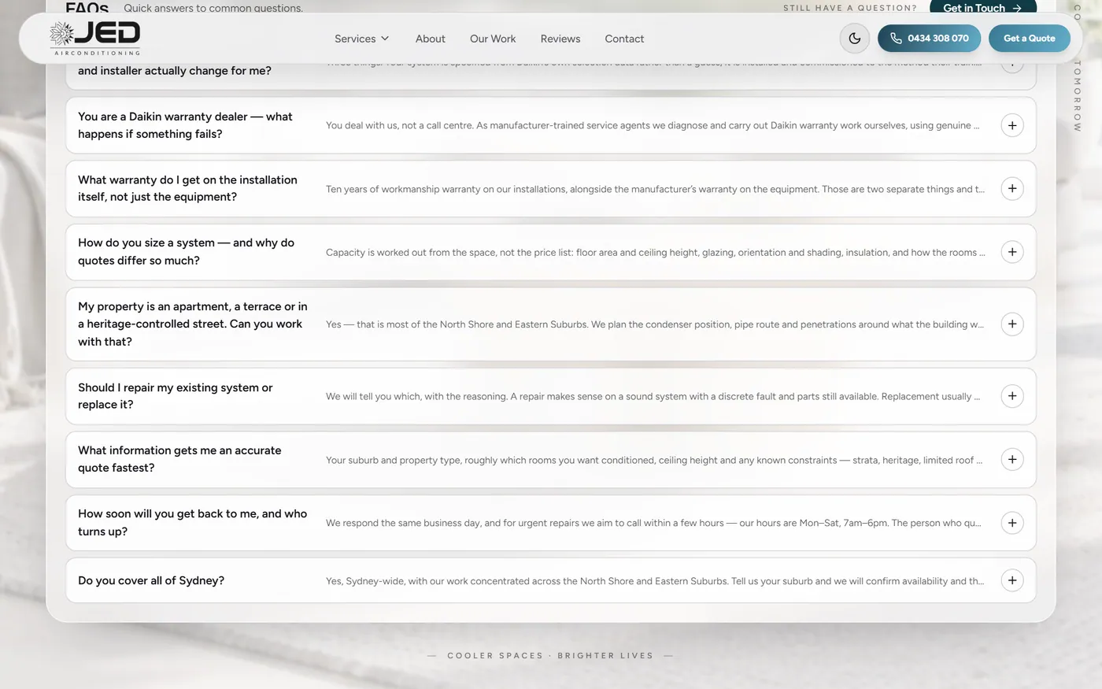Navigate to Reviews
Image resolution: width=1102 pixels, height=689 pixels.
[560, 39]
